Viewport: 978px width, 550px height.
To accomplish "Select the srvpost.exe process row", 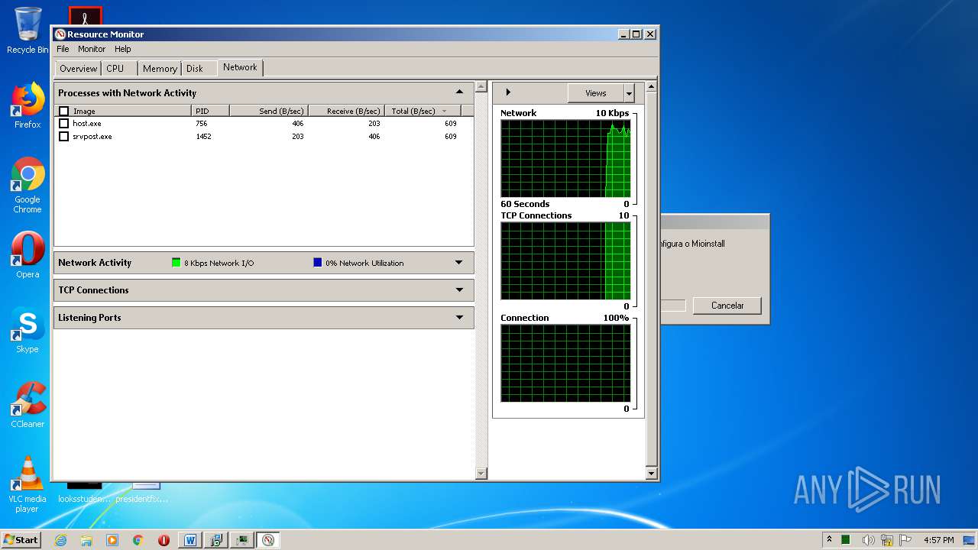I will (x=264, y=137).
